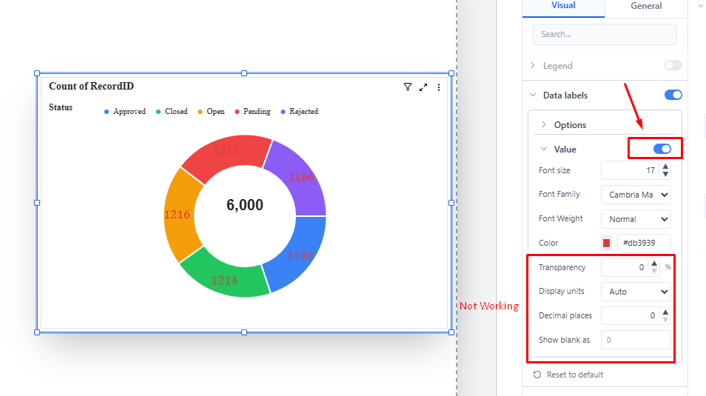Screen dimensions: 706x396
Task: Disable the Value toggle switch
Action: tap(662, 149)
